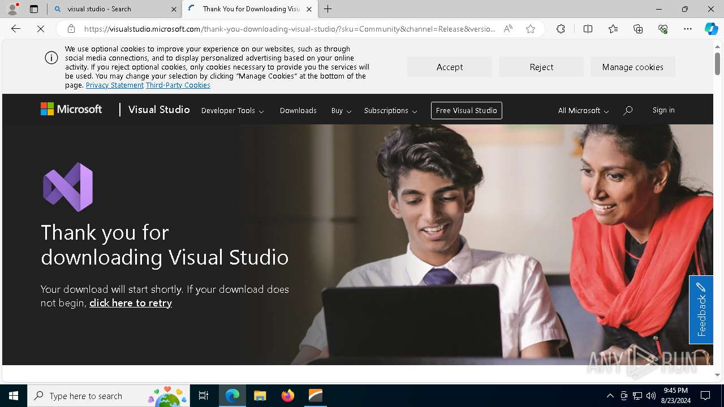The image size is (724, 407).
Task: Open a new browser tab
Action: pyautogui.click(x=328, y=9)
